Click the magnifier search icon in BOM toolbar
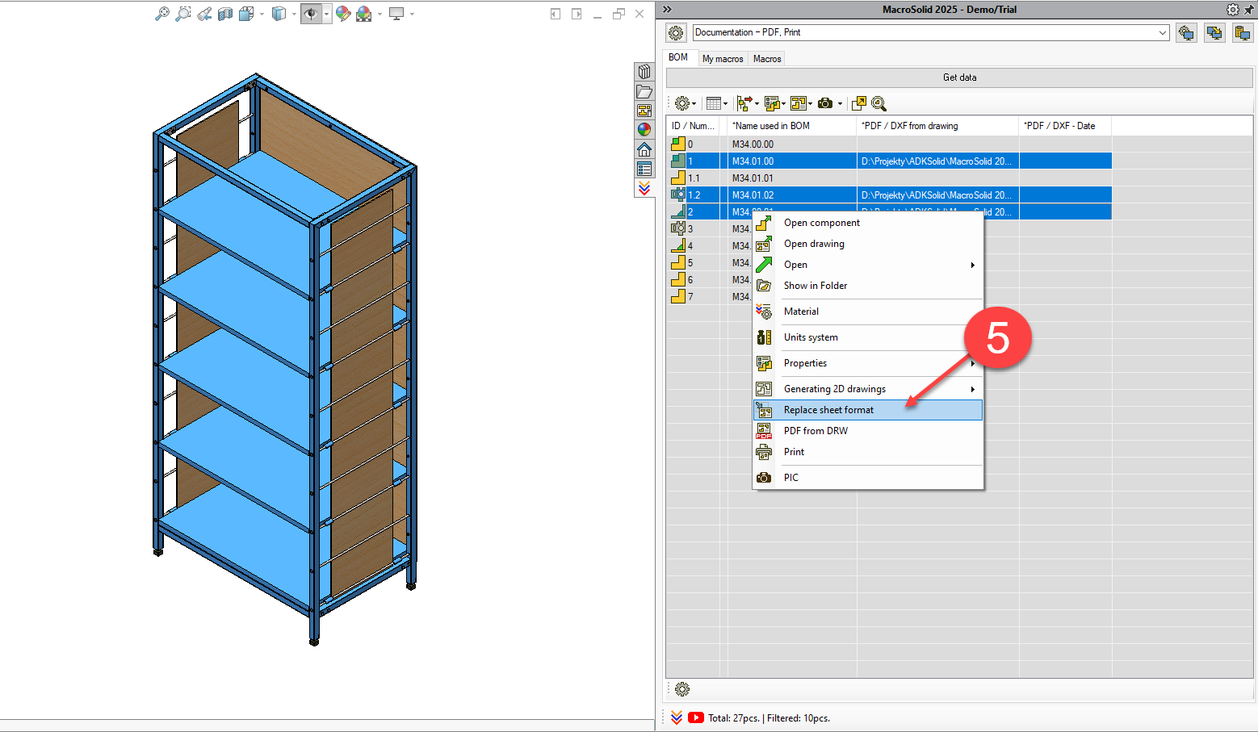Viewport: 1258px width, 732px height. (879, 103)
